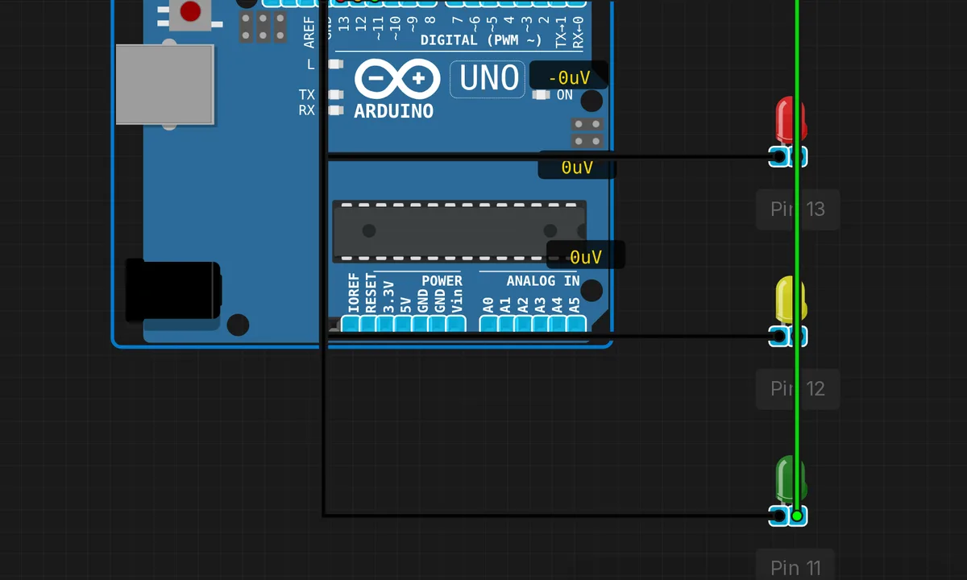967x580 pixels.
Task: Select the silver USB port on Arduino
Action: click(165, 85)
